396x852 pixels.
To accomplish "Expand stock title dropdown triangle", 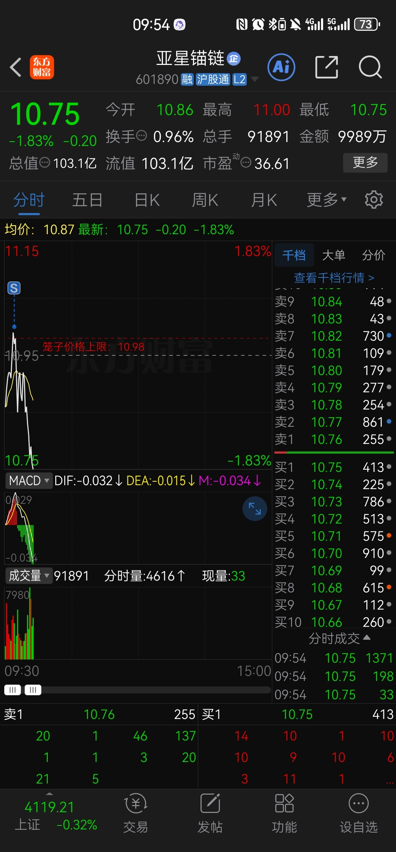I will pos(254,79).
